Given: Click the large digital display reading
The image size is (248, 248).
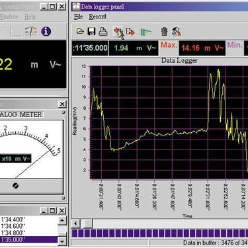Looking at the screenshot, I should (x=33, y=64).
